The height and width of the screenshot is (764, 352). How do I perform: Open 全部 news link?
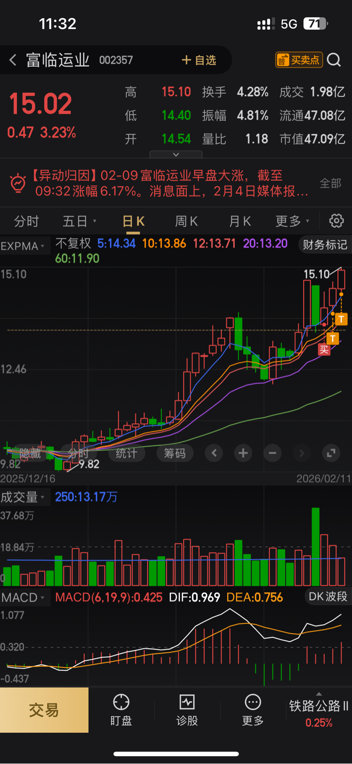[330, 183]
